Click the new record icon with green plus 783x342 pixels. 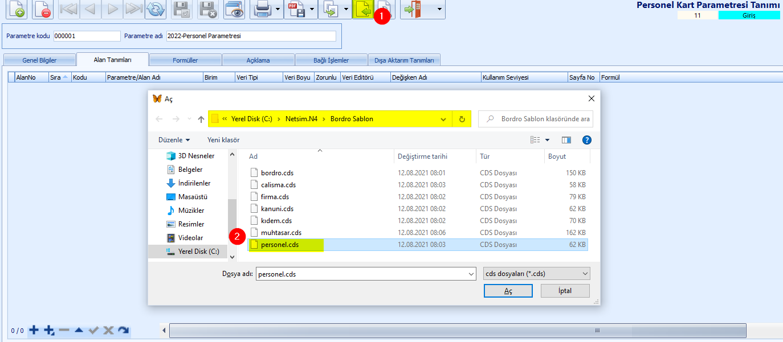(17, 9)
